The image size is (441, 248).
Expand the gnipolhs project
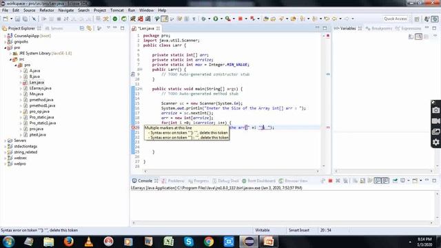point(5,41)
